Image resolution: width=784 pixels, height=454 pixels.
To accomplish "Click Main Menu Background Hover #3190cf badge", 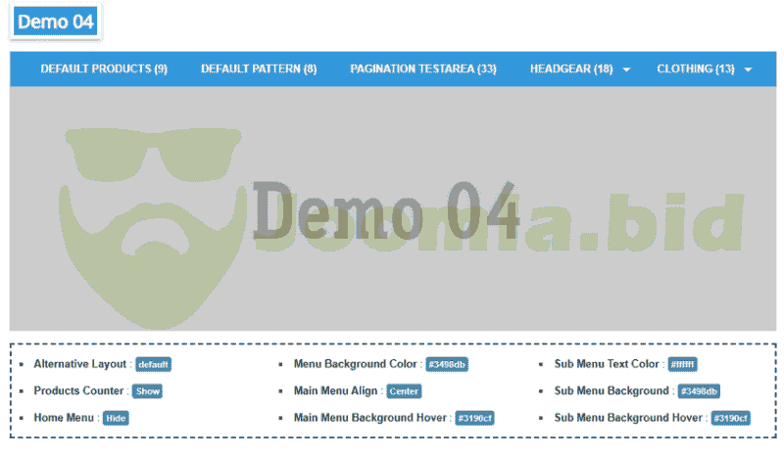I will point(474,418).
